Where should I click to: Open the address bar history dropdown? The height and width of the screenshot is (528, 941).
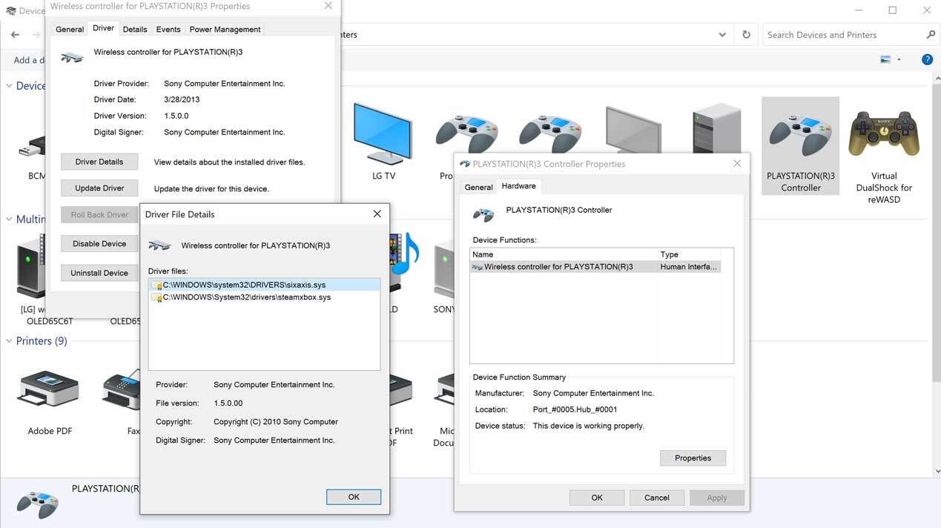722,35
